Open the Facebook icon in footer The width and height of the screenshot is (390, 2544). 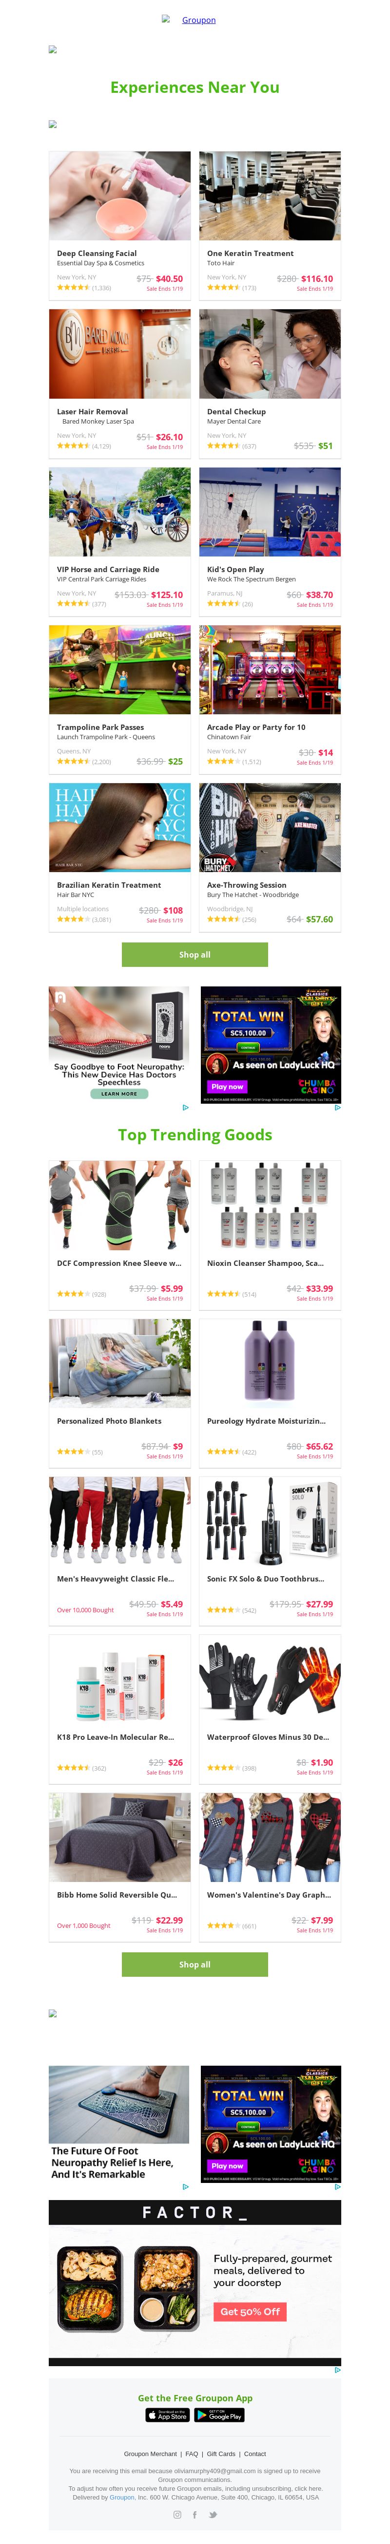[x=195, y=2514]
